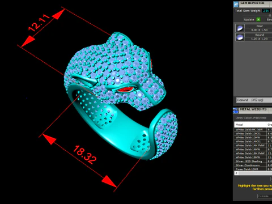The width and height of the screenshot is (272, 204).
Task: Click the Update label in Gem Reporter
Action: (249, 20)
